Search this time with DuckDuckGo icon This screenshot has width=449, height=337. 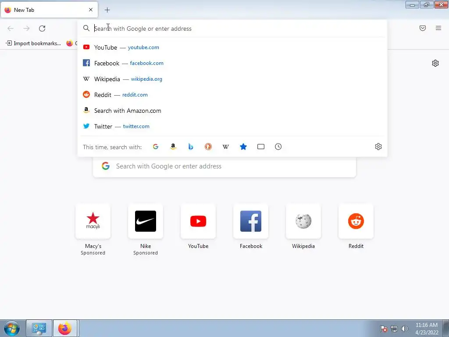click(x=208, y=147)
